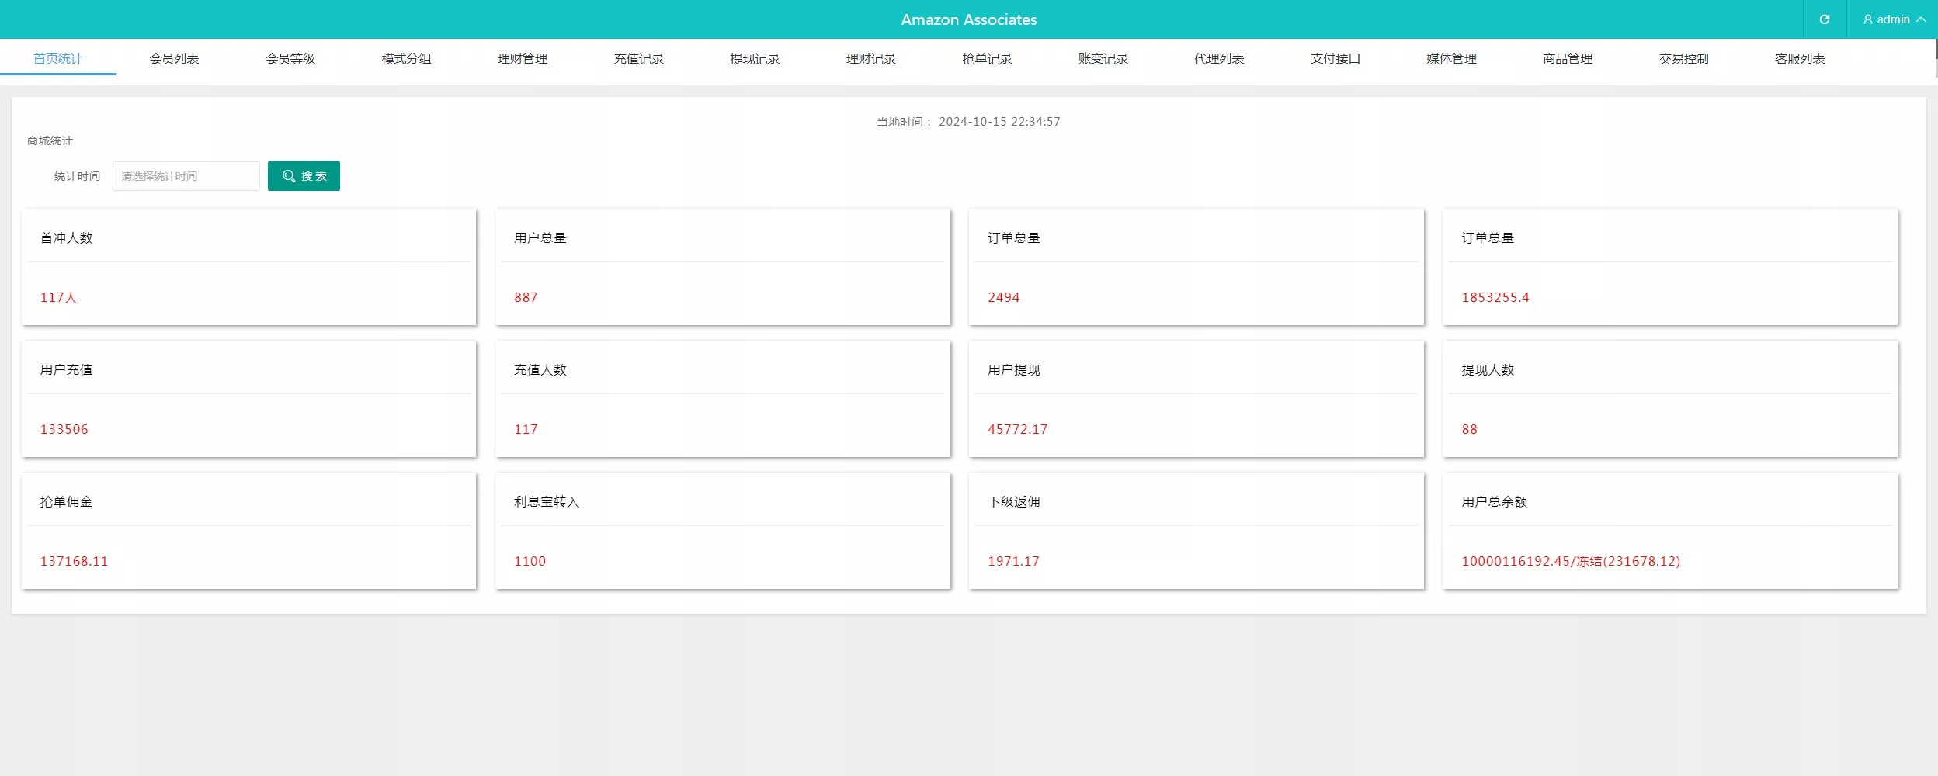
Task: Focus the 统计时间 date input field
Action: pyautogui.click(x=186, y=176)
